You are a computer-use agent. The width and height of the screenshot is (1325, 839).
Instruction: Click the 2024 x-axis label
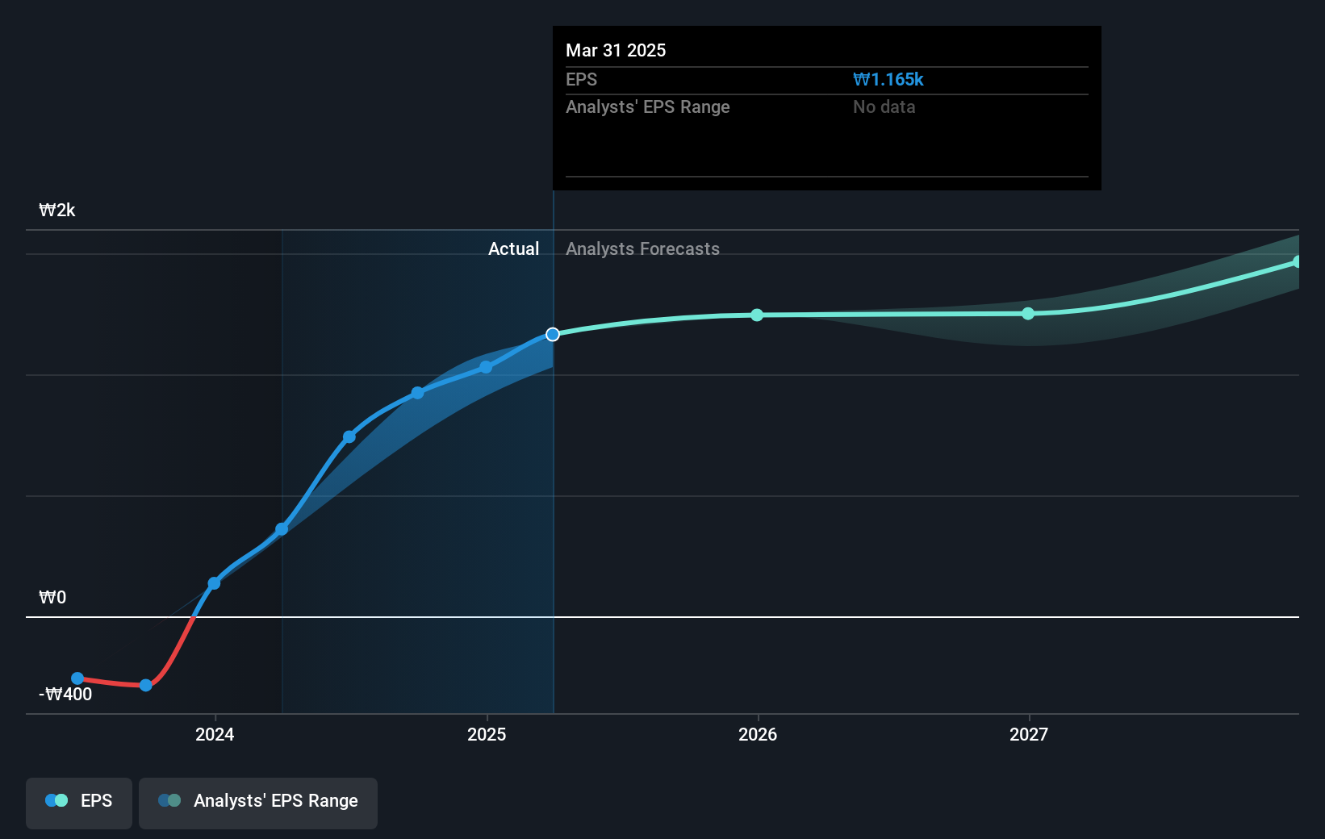click(x=215, y=734)
